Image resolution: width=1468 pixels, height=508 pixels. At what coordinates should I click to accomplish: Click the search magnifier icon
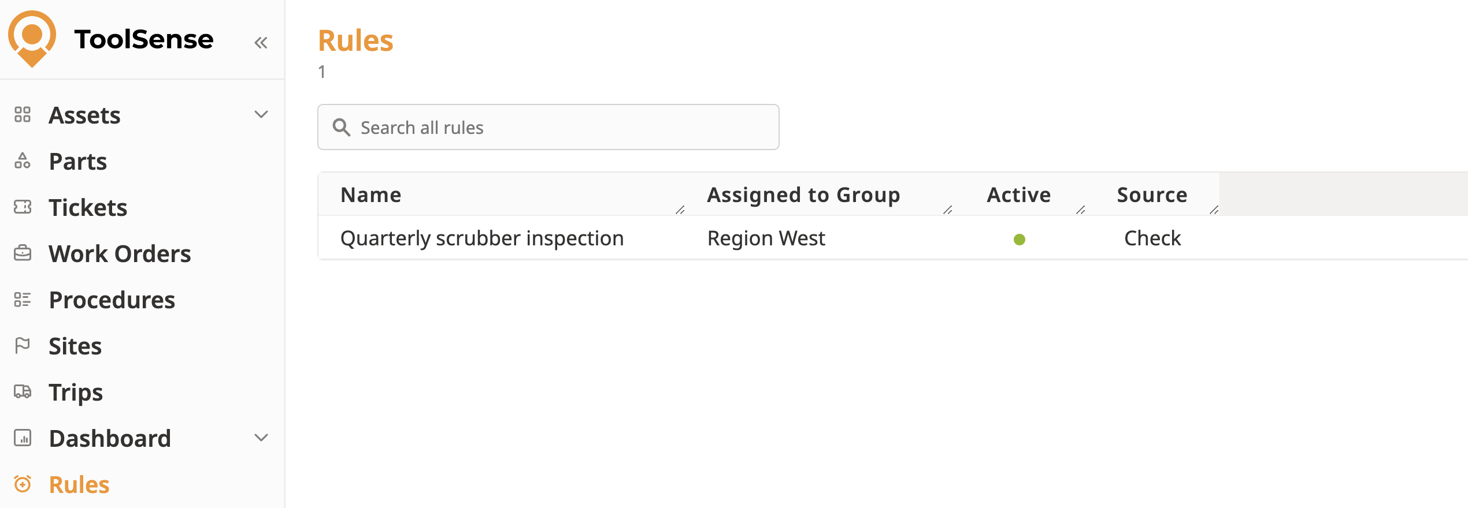[x=342, y=128]
